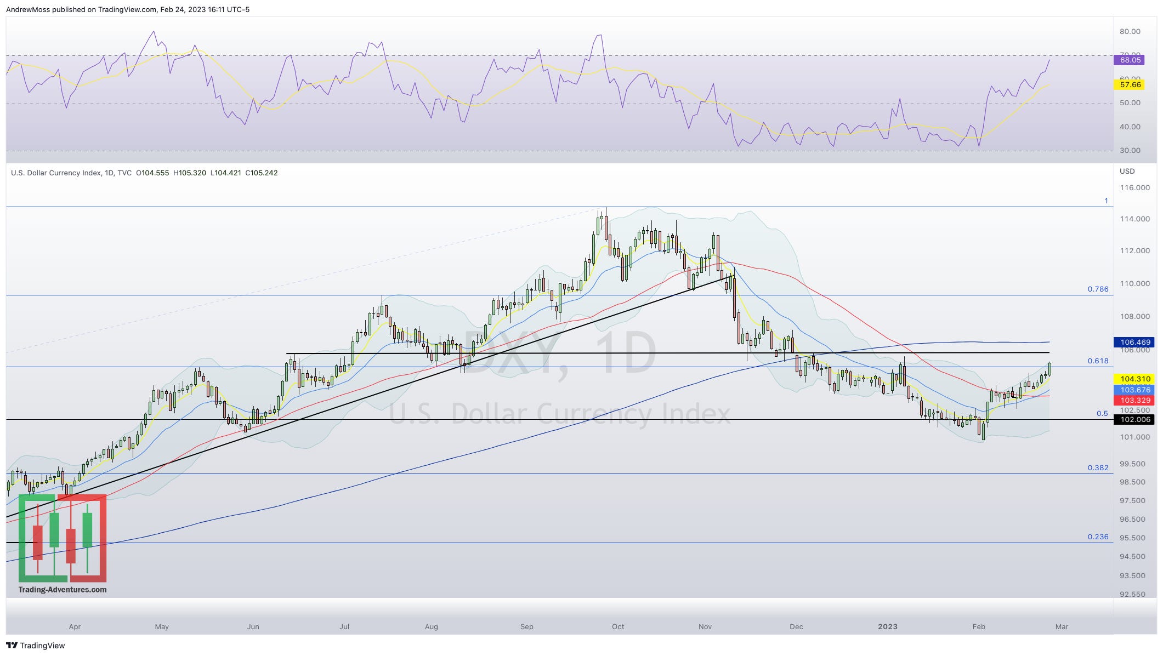Select the yellow 104.310 price label
Screen dimensions: 1163x656
[1135, 379]
